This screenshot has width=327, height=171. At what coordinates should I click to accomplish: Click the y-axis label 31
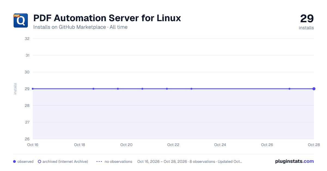pos(27,55)
